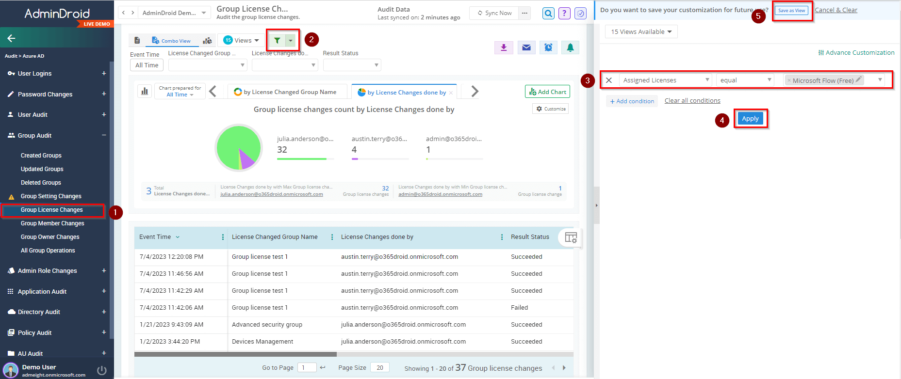Open the 15 Views Available dropdown
Screen dimensions: 901x379
(641, 32)
